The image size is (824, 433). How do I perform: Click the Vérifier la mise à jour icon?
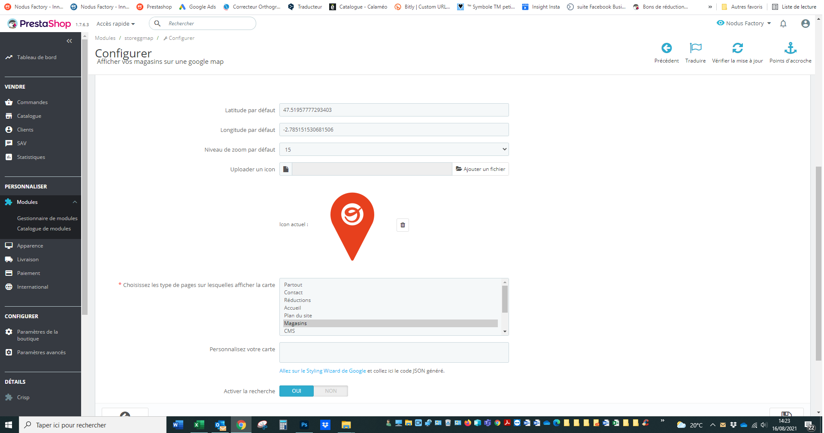tap(737, 48)
